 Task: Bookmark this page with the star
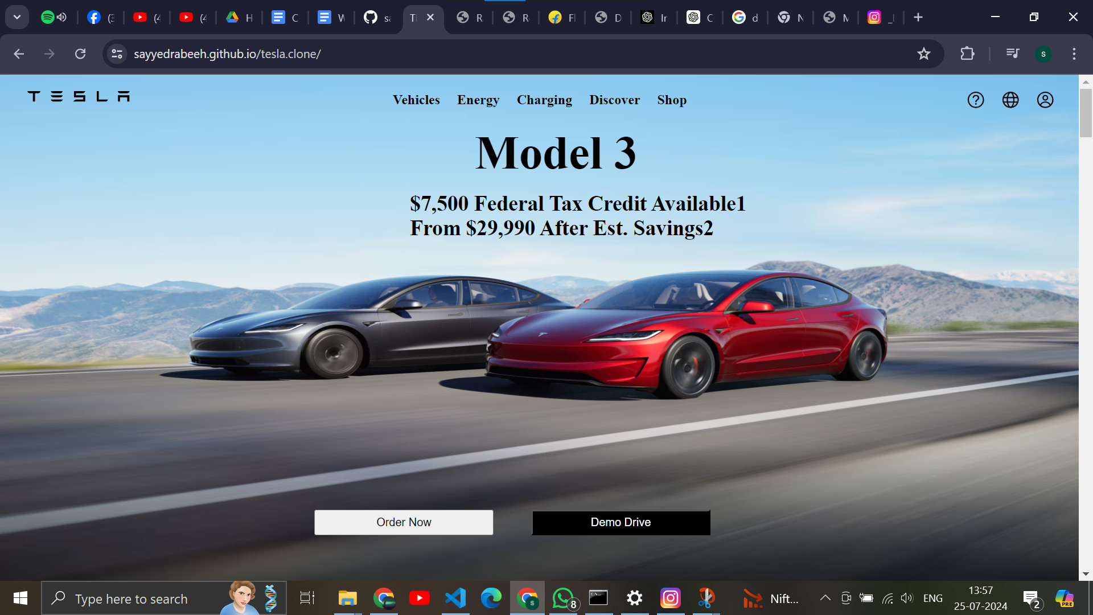pyautogui.click(x=923, y=54)
